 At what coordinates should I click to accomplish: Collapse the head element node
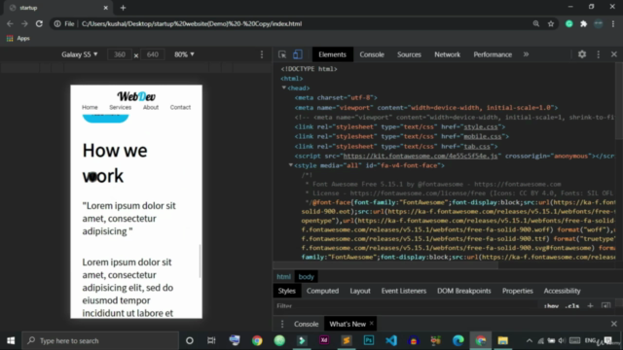pyautogui.click(x=283, y=87)
